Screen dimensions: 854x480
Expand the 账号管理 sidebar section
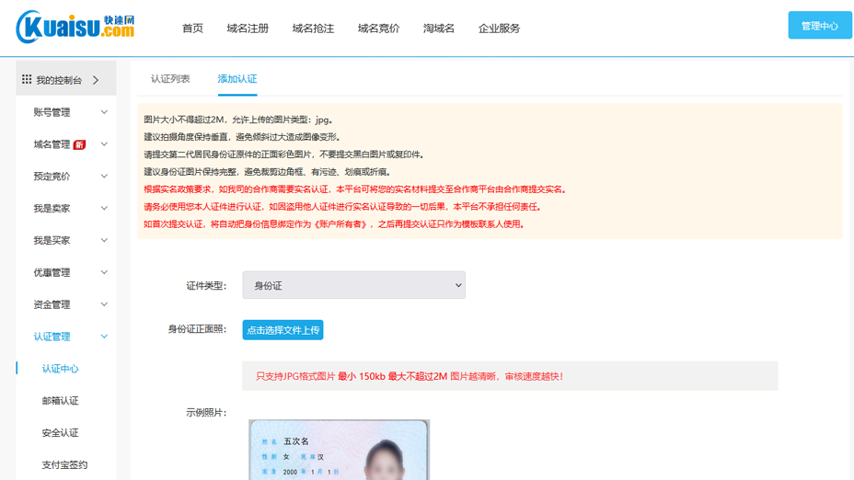coord(66,112)
